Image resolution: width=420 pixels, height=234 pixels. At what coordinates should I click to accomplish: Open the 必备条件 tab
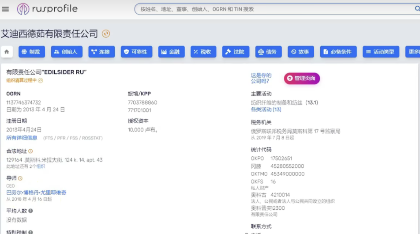click(x=338, y=52)
